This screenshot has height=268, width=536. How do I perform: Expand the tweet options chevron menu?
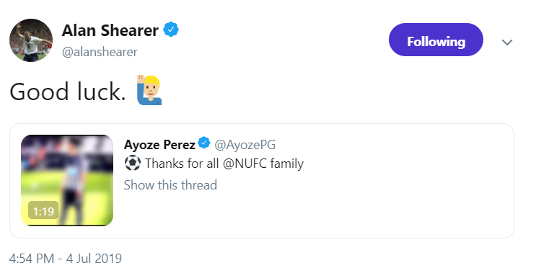tap(507, 42)
